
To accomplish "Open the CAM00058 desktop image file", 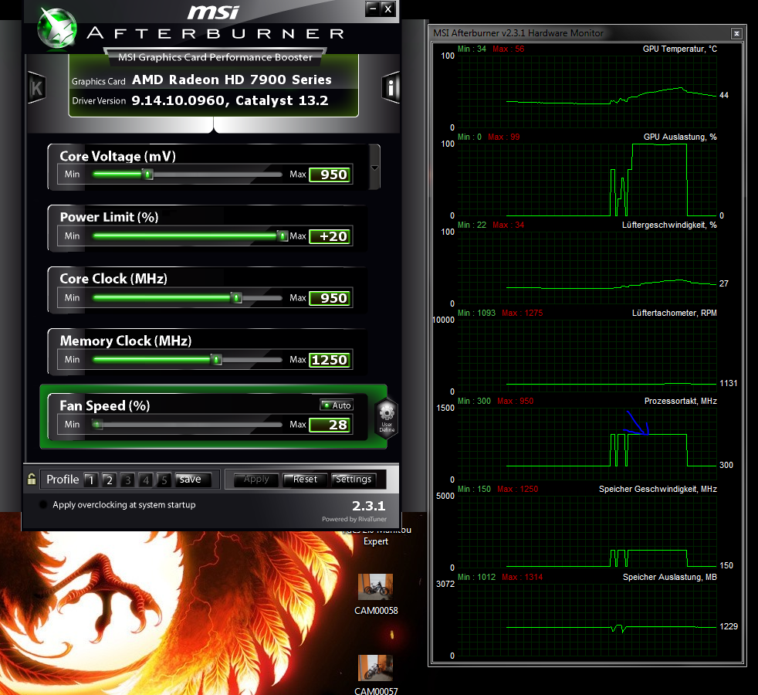I will (x=376, y=595).
